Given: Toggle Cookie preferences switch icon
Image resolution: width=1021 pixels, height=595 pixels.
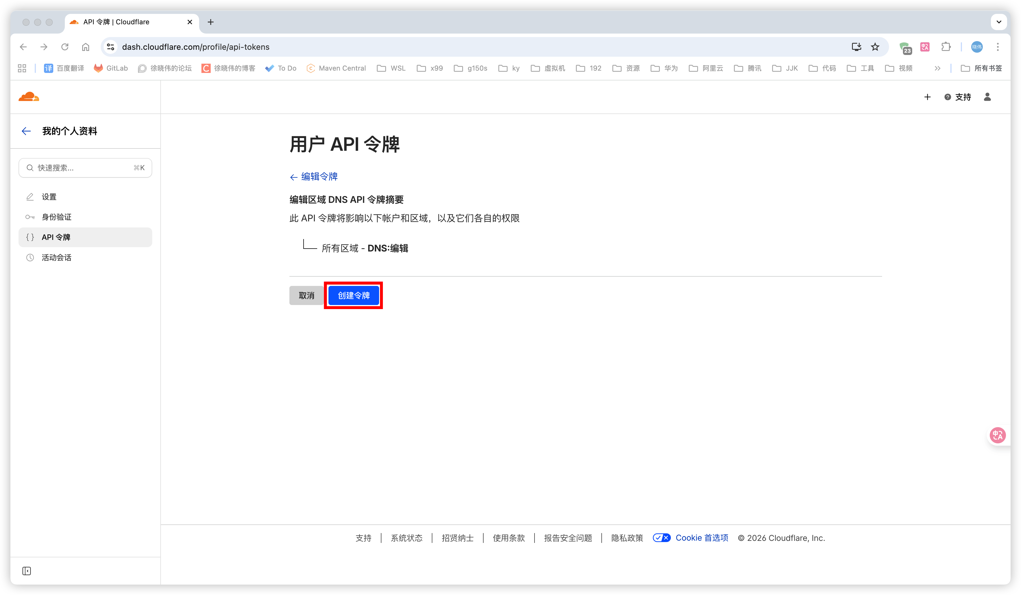Looking at the screenshot, I should pos(661,537).
